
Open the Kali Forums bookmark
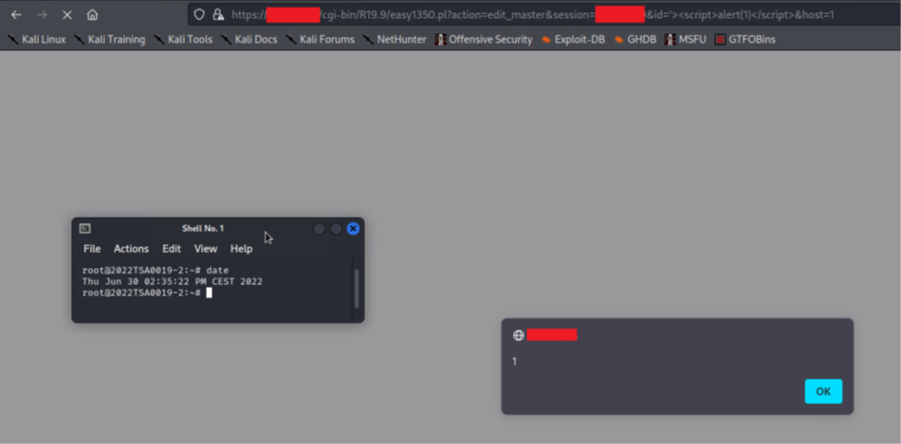pos(320,40)
